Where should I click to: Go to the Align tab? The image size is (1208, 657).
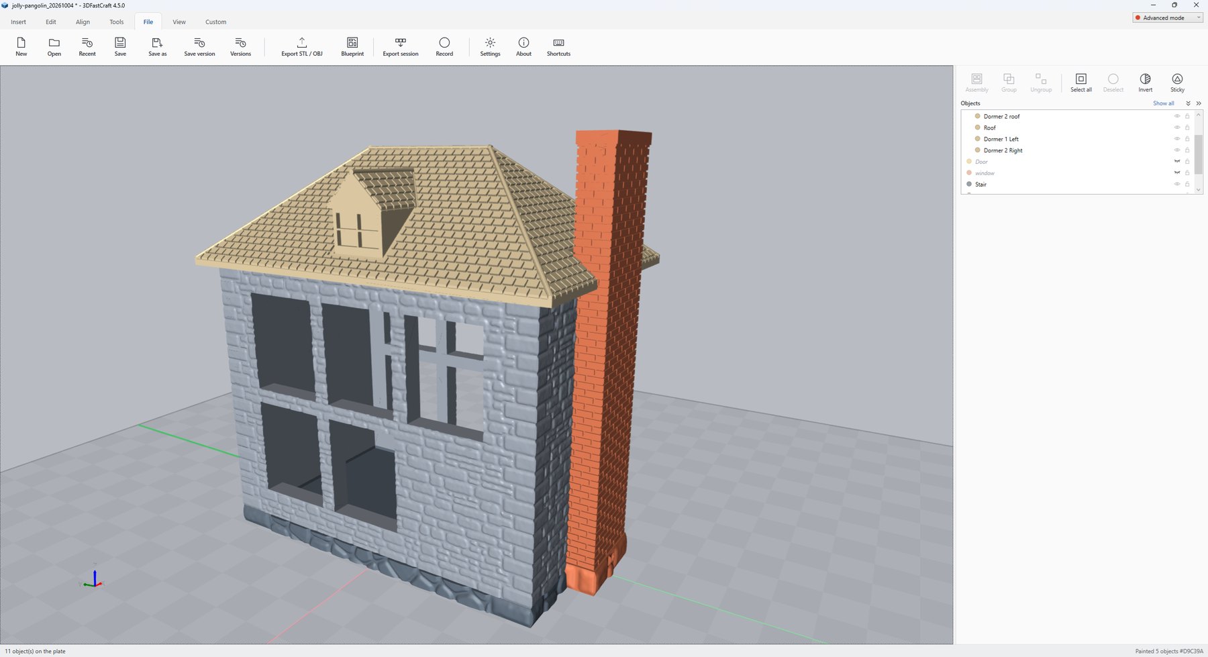pyautogui.click(x=83, y=22)
